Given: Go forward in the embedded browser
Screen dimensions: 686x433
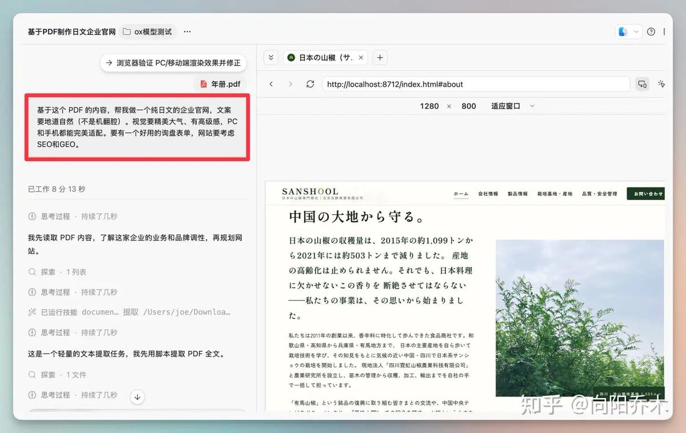Looking at the screenshot, I should pyautogui.click(x=290, y=84).
